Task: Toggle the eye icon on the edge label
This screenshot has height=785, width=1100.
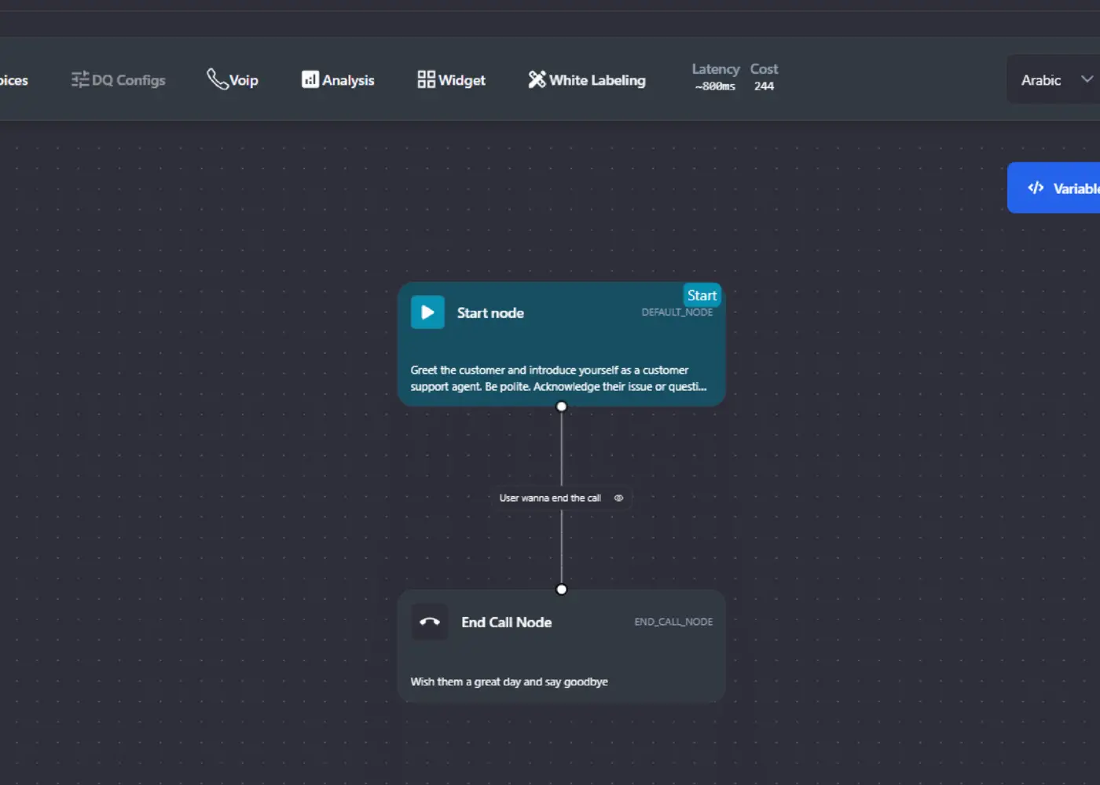Action: coord(618,498)
